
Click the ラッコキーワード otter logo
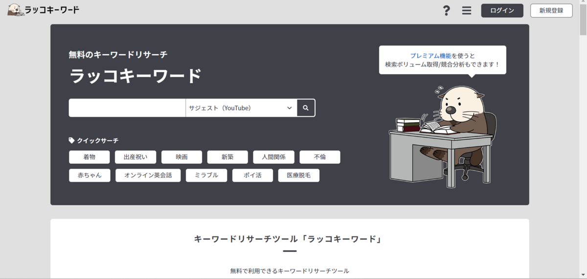[43, 10]
